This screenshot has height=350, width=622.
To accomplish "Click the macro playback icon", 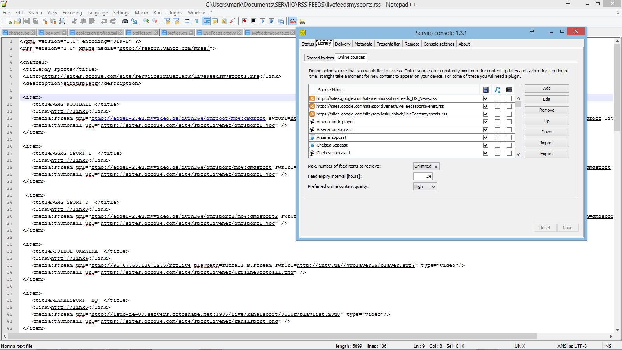I will pyautogui.click(x=262, y=21).
